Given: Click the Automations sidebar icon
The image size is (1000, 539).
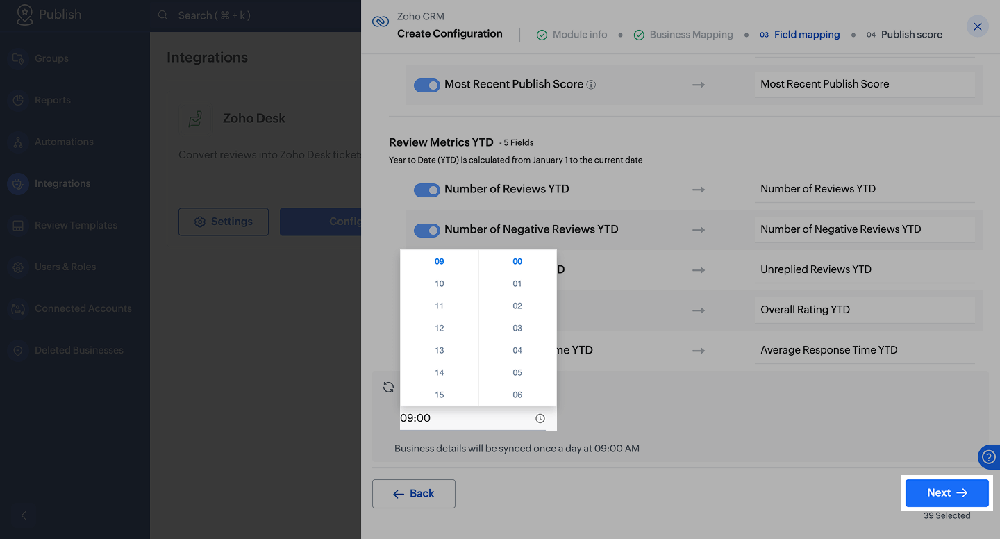Looking at the screenshot, I should [18, 142].
